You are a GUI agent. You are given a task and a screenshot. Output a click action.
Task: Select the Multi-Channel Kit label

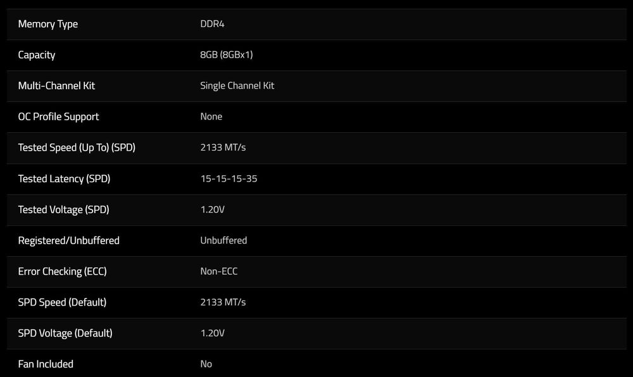pos(56,85)
